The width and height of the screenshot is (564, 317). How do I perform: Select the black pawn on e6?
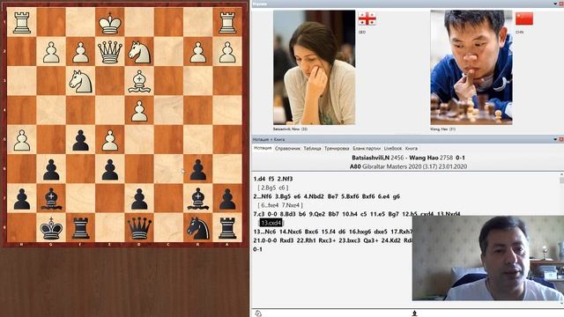coord(109,170)
